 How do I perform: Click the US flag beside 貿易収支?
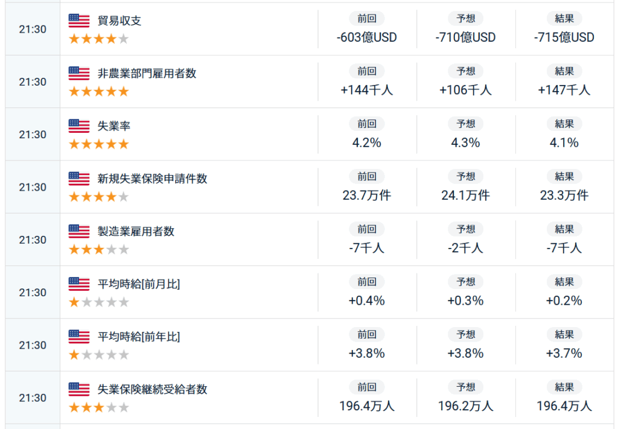pyautogui.click(x=79, y=21)
